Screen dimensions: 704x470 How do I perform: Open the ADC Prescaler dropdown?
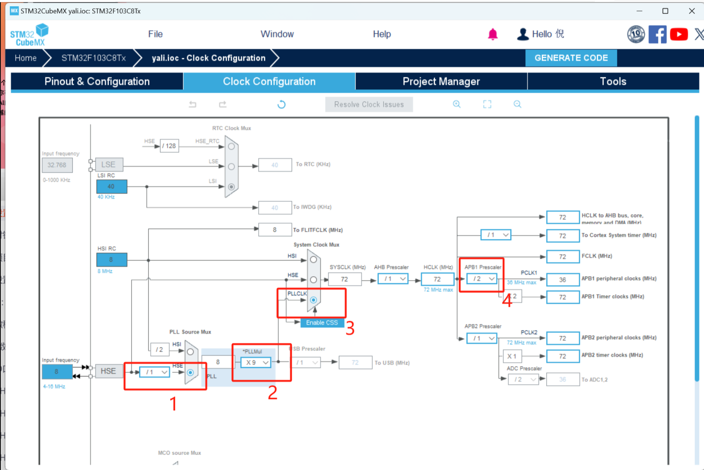point(524,379)
